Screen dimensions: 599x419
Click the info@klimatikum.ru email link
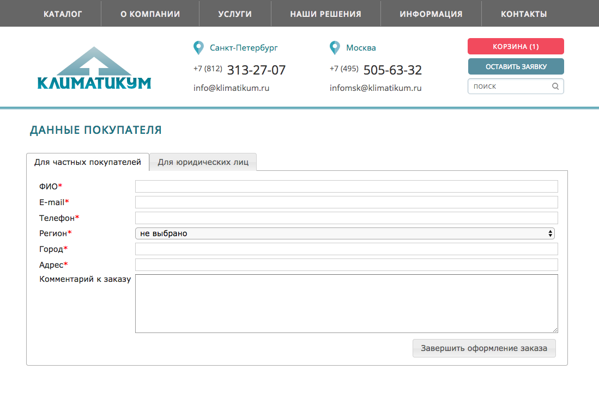point(231,88)
